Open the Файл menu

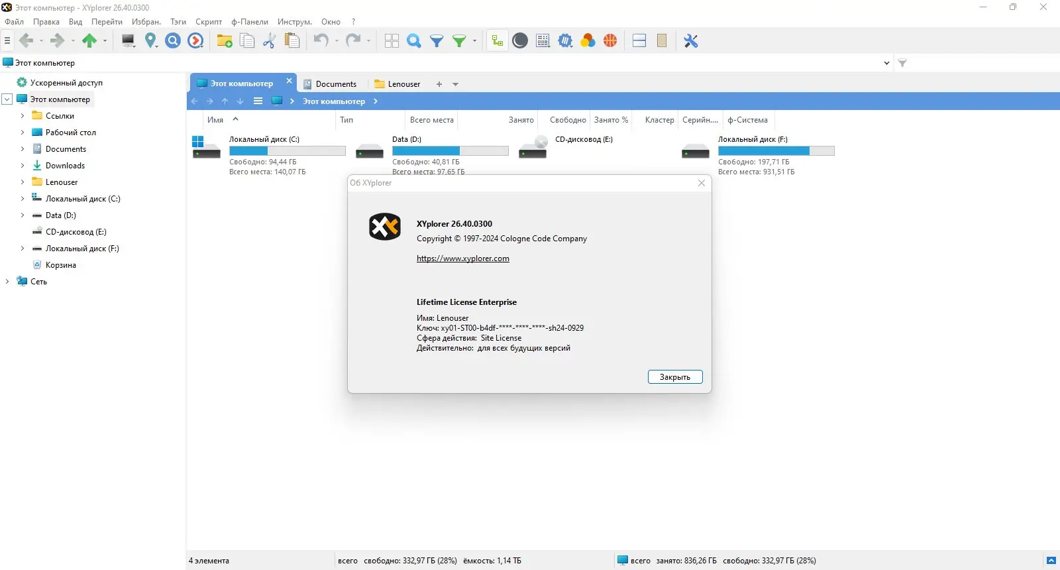coord(14,22)
